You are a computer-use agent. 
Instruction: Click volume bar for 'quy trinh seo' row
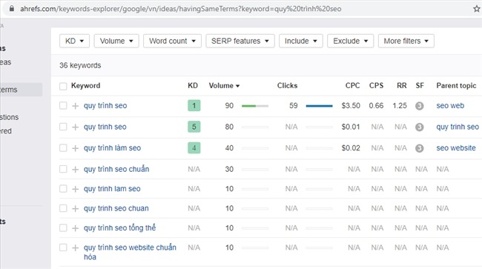click(x=255, y=127)
